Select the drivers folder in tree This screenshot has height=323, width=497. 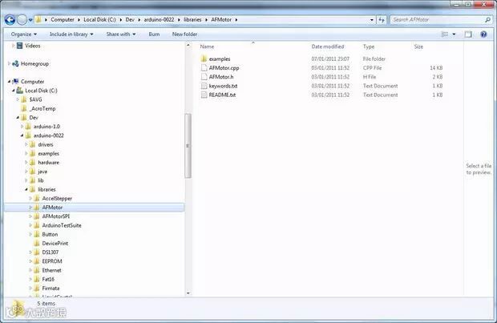[46, 144]
